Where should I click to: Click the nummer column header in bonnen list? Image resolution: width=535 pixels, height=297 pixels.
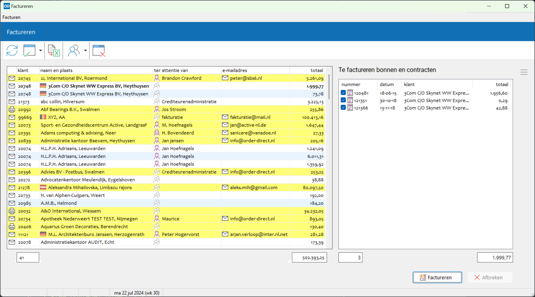tap(358, 84)
